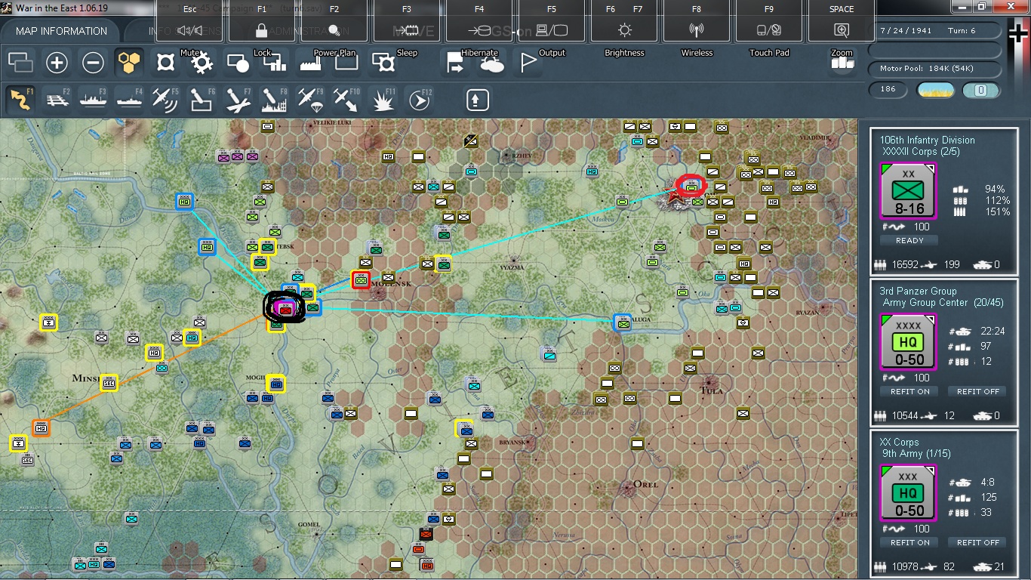Click the up-arrow button beside F12

coord(478,100)
